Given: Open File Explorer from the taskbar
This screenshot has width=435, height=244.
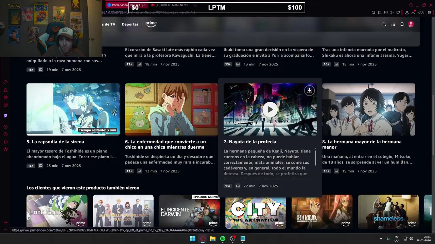Looking at the screenshot, I should (x=213, y=239).
